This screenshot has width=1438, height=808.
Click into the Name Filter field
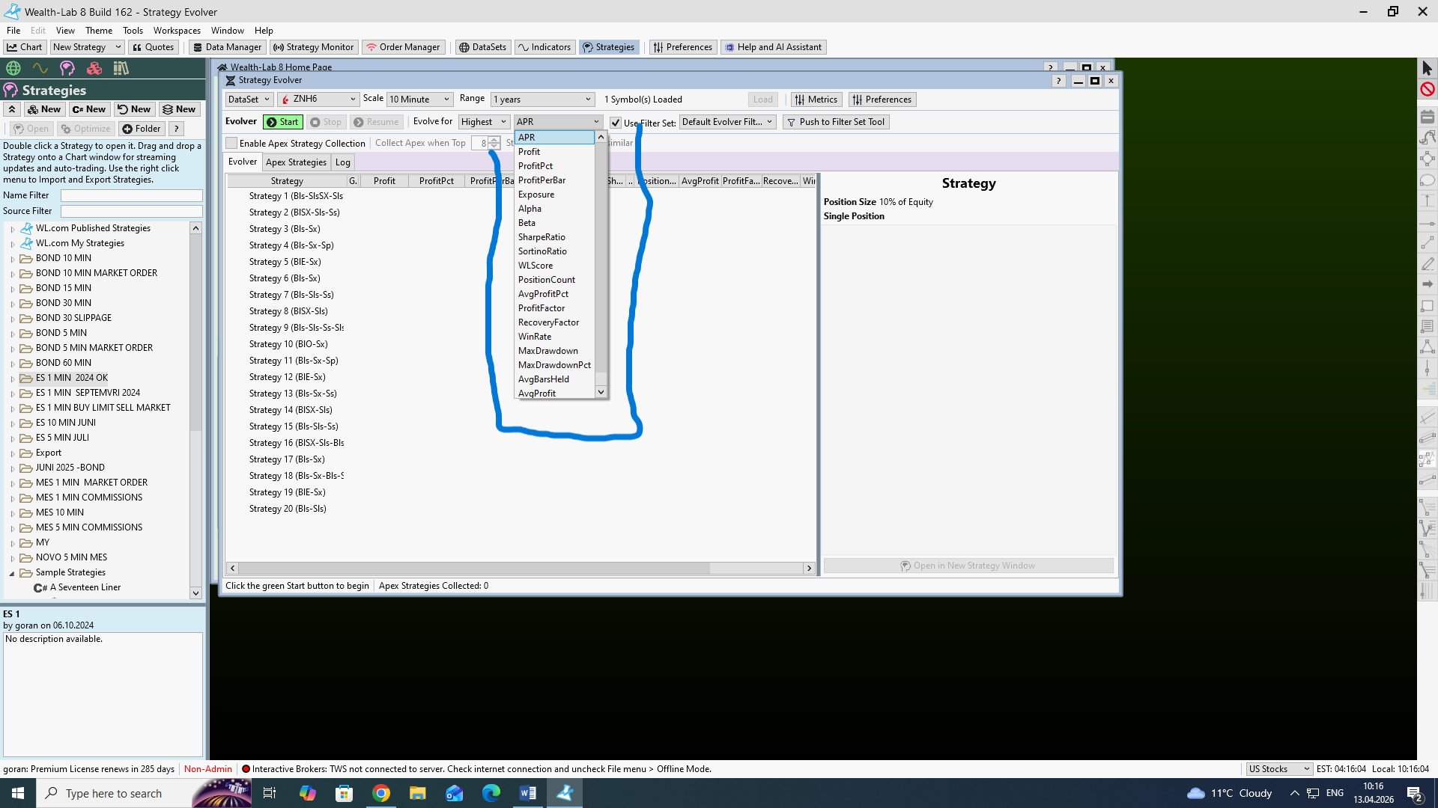click(x=131, y=195)
